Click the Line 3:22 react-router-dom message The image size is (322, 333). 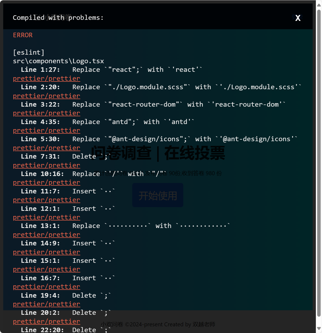153,104
